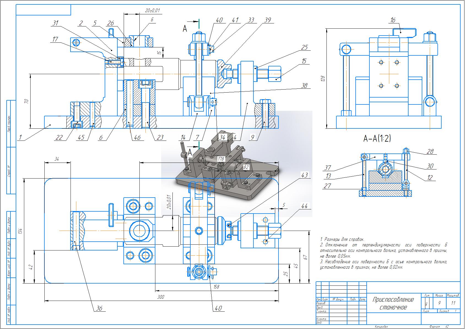Select the 42 dimension value
The width and height of the screenshot is (465, 329).
(31, 267)
